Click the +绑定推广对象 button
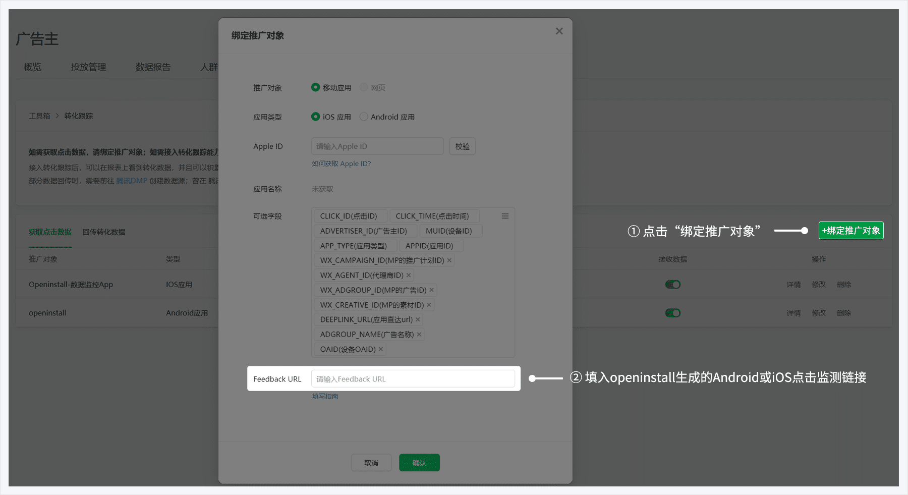Viewport: 908px width, 495px height. pos(851,231)
